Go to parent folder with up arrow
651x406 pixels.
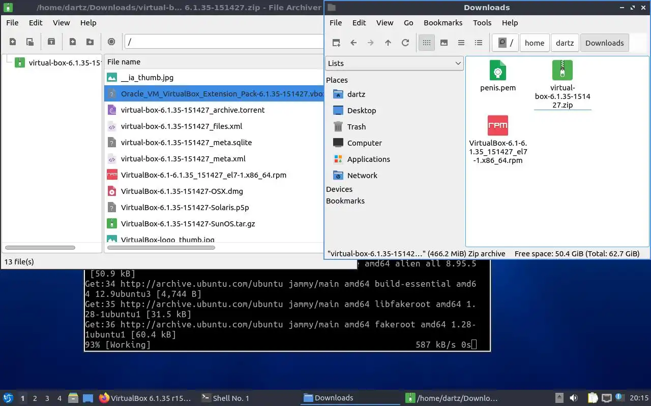[x=388, y=43]
